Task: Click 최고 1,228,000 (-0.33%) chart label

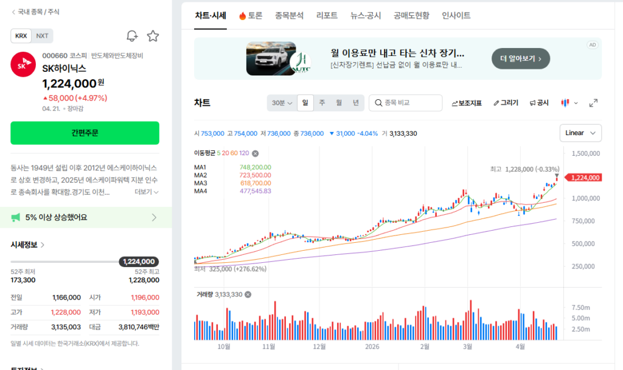Action: pos(524,169)
